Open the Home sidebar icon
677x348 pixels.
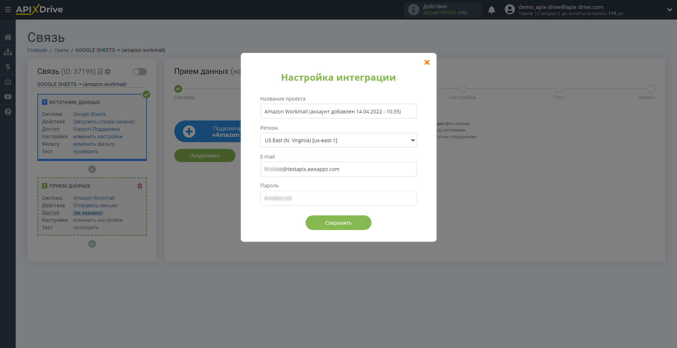pyautogui.click(x=8, y=37)
